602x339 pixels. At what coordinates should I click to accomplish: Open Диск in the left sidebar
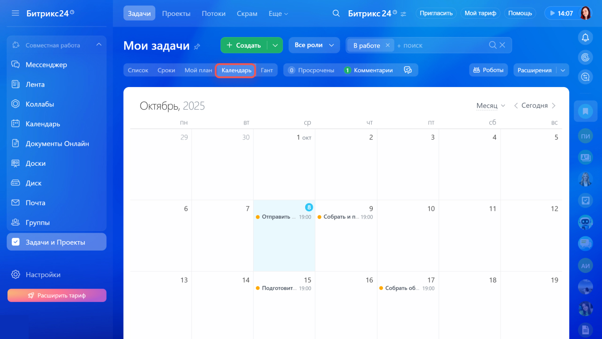click(x=33, y=183)
